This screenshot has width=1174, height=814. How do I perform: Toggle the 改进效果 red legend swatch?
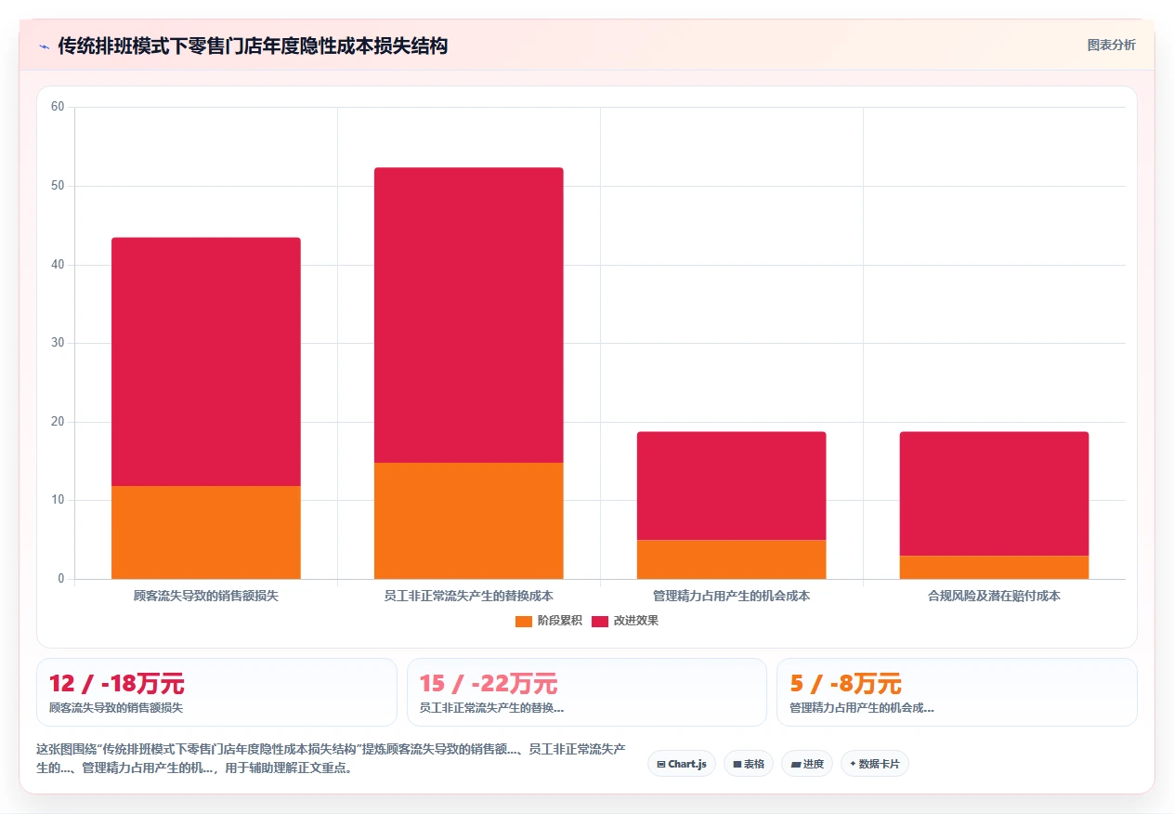[x=600, y=621]
